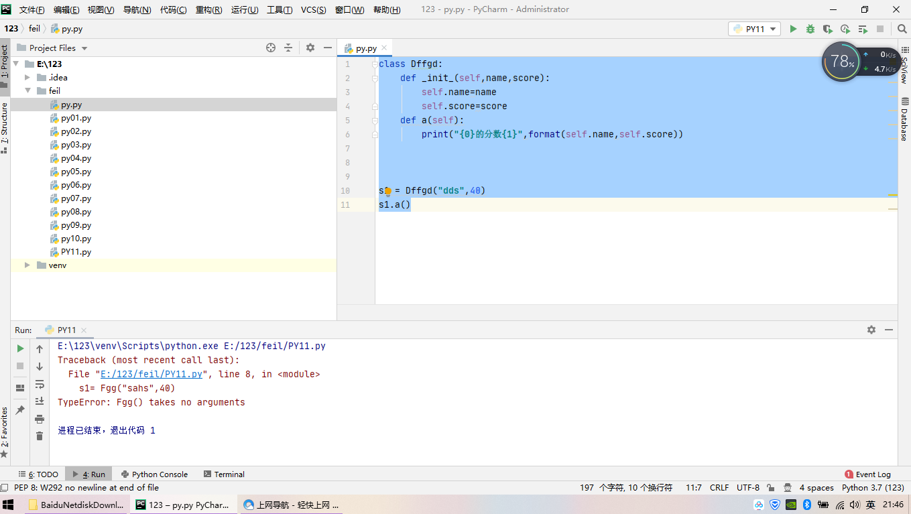
Task: Open 编辑(E) menu
Action: click(x=66, y=9)
